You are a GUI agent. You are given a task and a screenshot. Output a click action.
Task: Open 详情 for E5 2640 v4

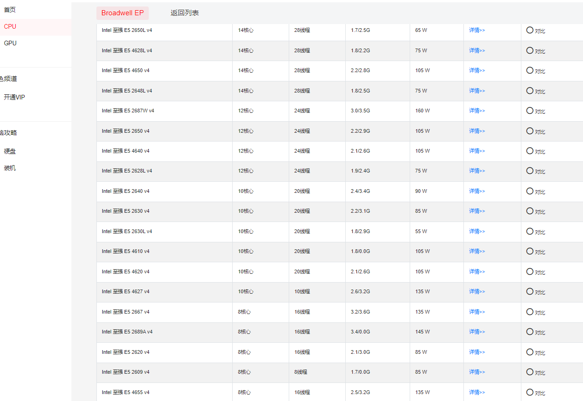click(x=477, y=191)
